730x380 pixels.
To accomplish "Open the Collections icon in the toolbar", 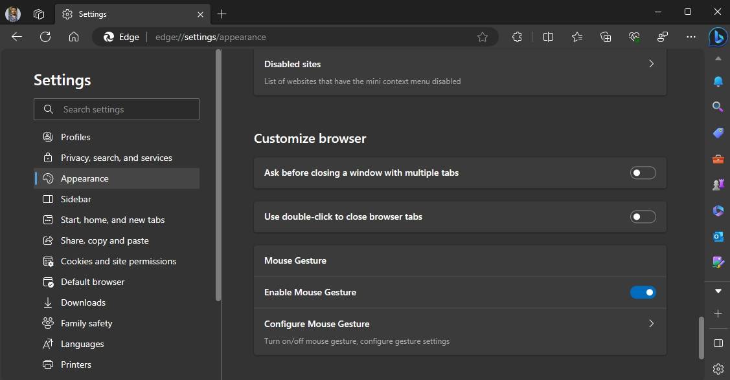I will pyautogui.click(x=605, y=37).
